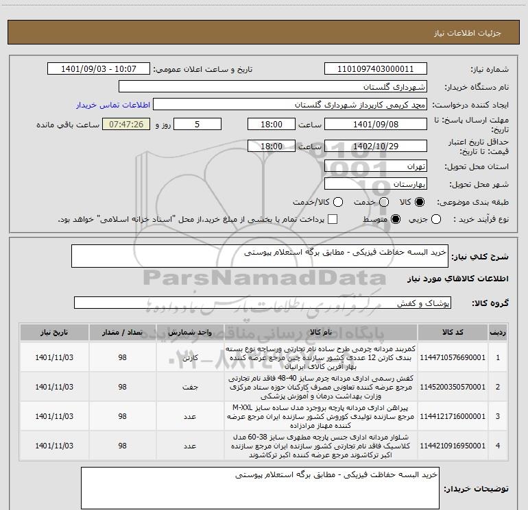Click the announcement date field 1401/09/03 - 10:07

point(99,69)
